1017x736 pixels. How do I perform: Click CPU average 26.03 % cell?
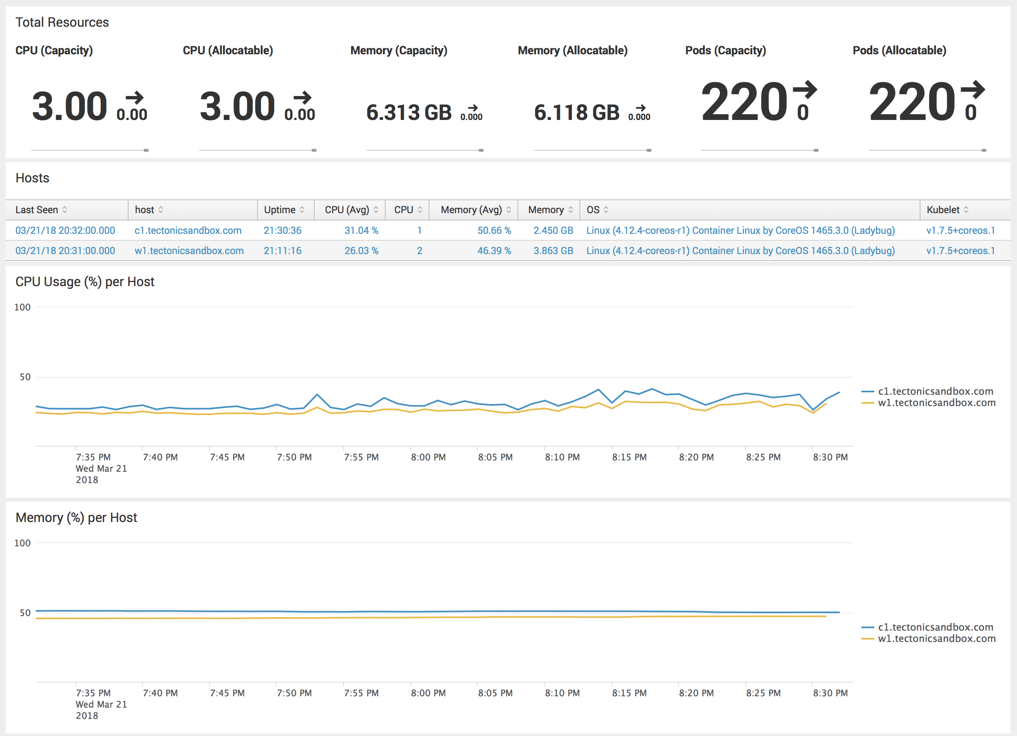pos(361,250)
